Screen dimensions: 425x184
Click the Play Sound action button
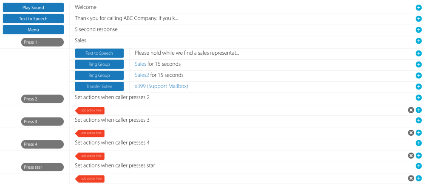point(33,8)
